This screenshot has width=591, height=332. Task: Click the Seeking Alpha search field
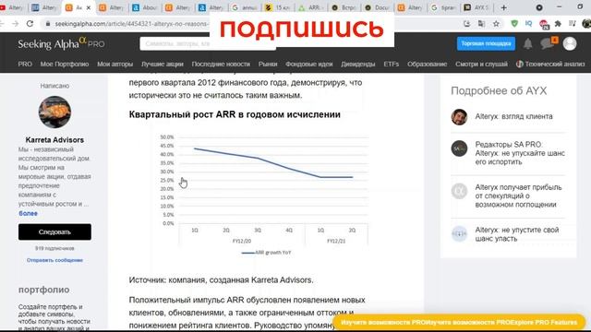tap(207, 43)
